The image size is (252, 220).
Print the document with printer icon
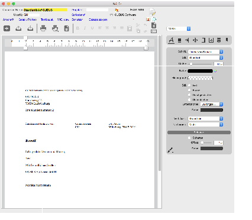point(43,28)
